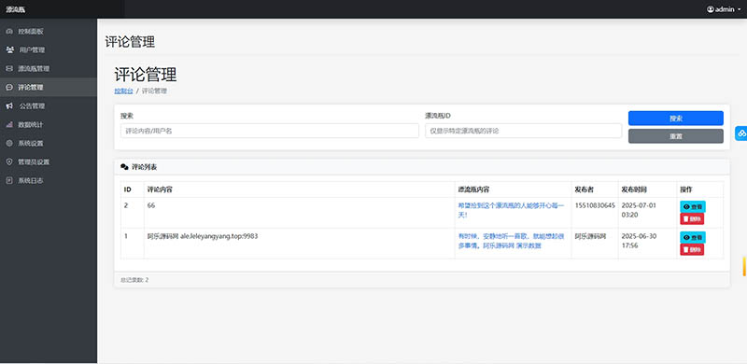Click the 用户管理 users icon
This screenshot has width=747, height=364.
coord(10,50)
